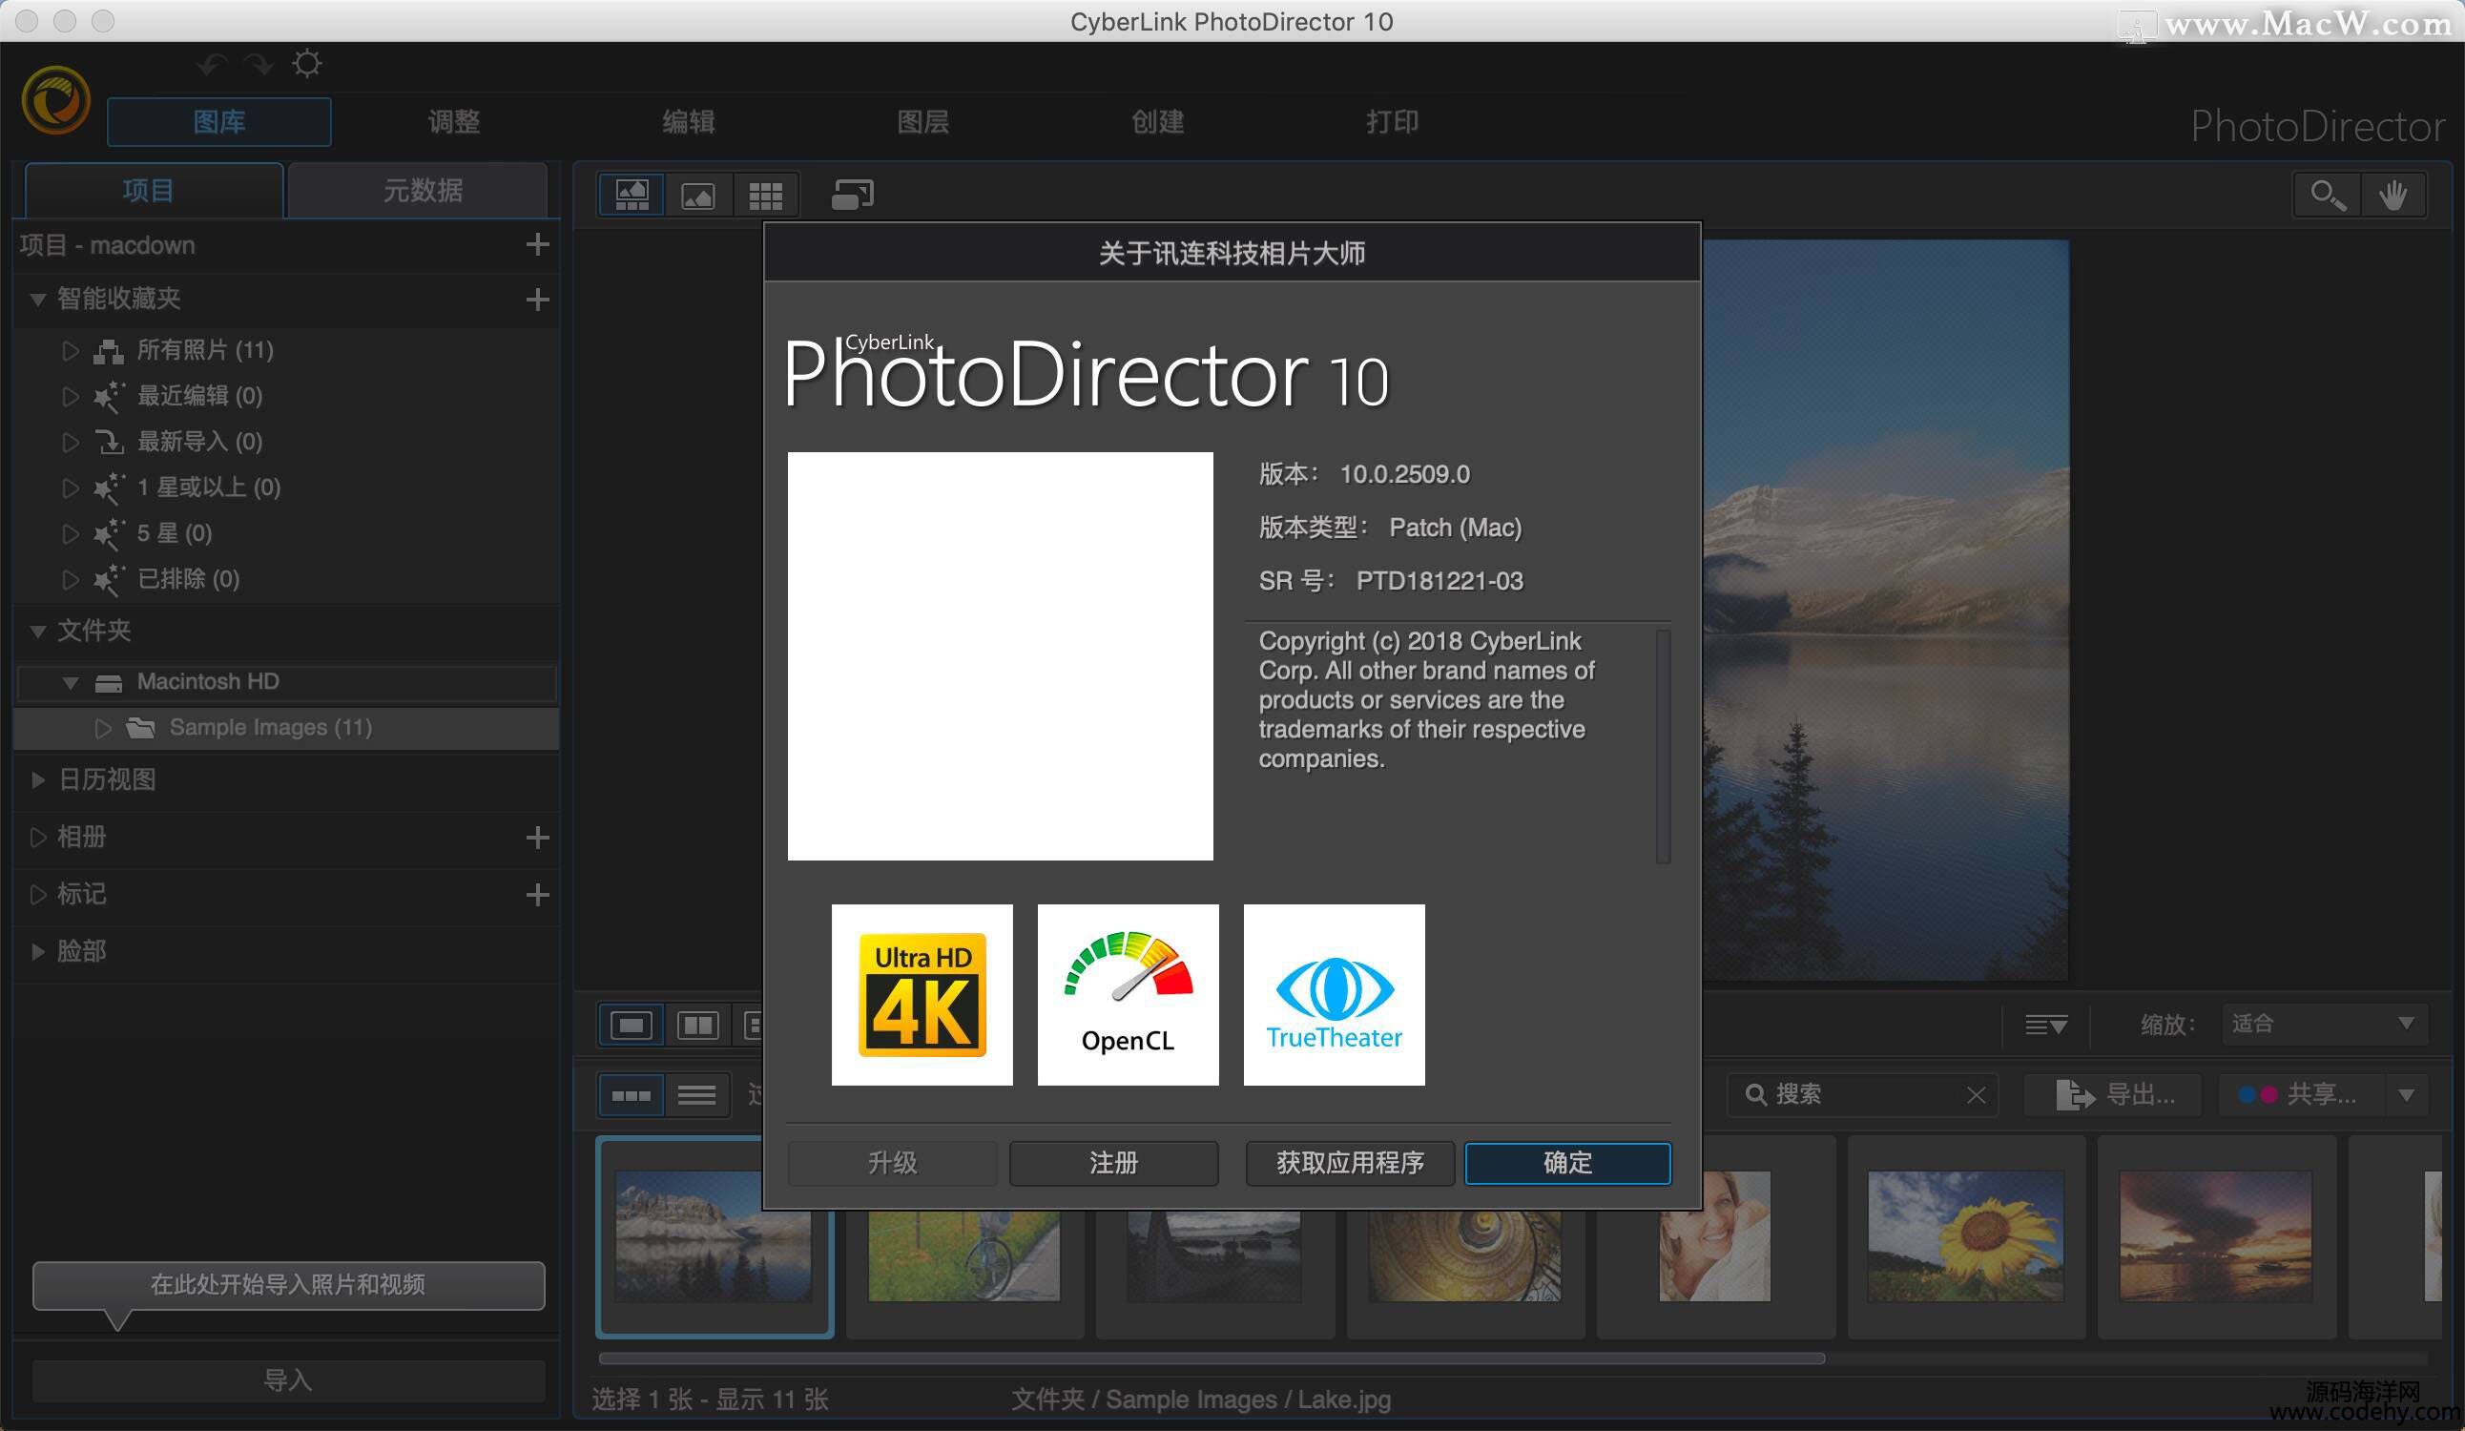Viewport: 2465px width, 1431px height.
Task: Open the 打印 module tab
Action: 1393,122
